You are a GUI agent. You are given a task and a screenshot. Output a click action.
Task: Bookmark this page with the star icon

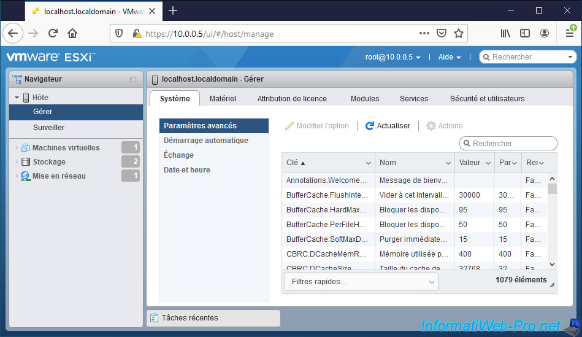458,33
